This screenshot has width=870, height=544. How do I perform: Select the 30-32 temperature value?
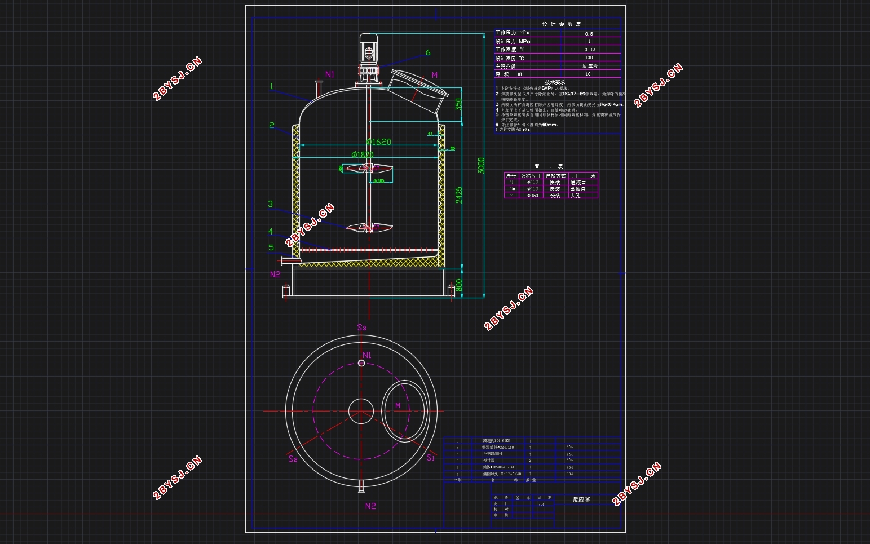click(x=588, y=50)
